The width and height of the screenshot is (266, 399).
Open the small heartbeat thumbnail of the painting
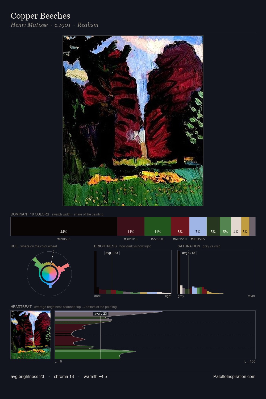[x=31, y=335]
